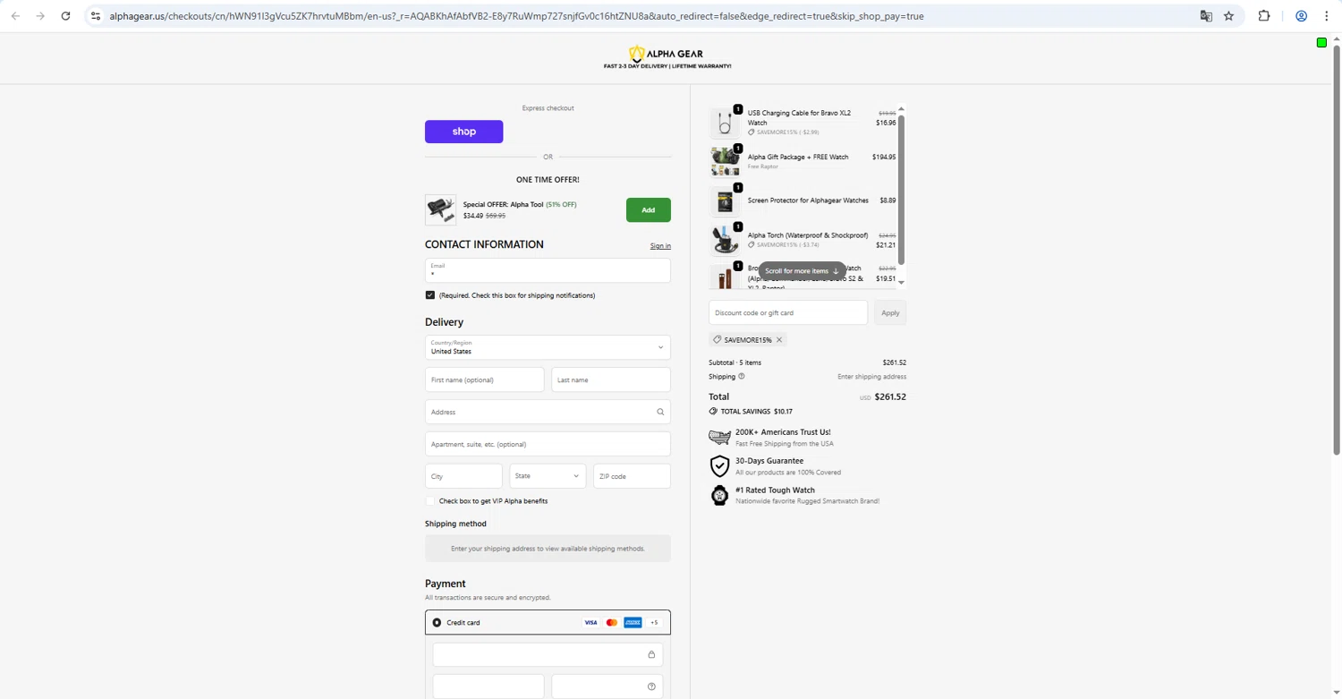Focus the First name (optional) field
Viewport: 1342px width, 699px height.
tap(484, 379)
